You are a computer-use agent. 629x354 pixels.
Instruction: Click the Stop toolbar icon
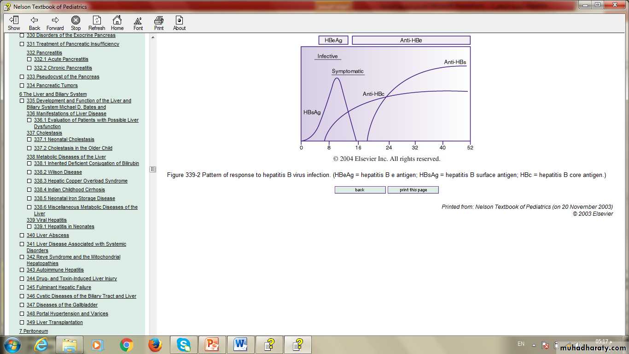coord(76,20)
